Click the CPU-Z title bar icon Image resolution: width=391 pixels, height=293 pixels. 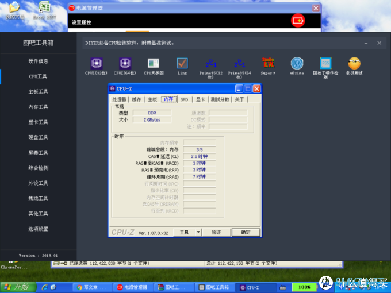pyautogui.click(x=112, y=88)
